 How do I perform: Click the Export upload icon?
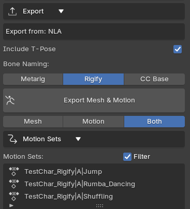12,11
